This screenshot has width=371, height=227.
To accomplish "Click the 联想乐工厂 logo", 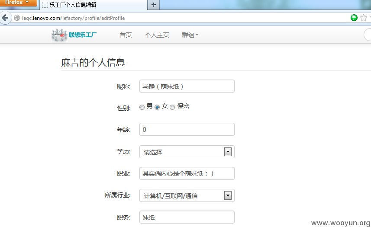I will pos(74,35).
